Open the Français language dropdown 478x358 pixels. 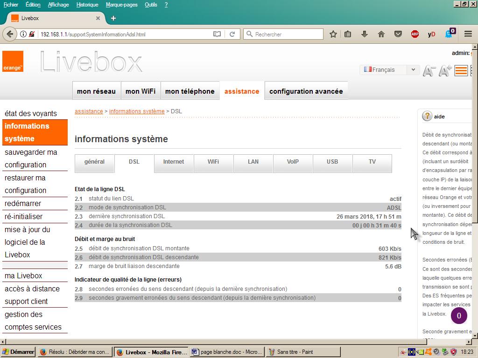390,69
